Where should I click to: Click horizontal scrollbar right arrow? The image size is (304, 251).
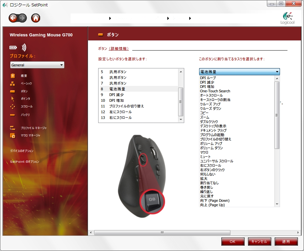pos(298,232)
